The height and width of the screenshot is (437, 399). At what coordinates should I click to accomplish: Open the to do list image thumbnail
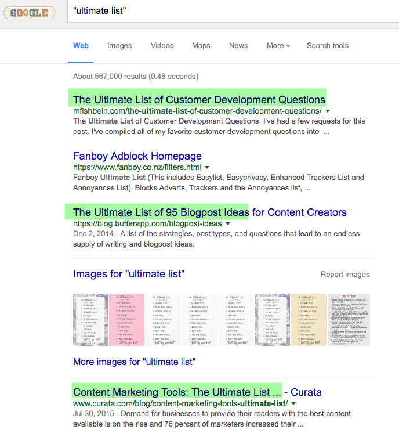tap(349, 320)
